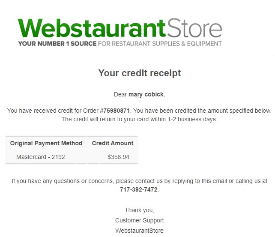Click the 'If you have any questions' line

click(x=140, y=181)
